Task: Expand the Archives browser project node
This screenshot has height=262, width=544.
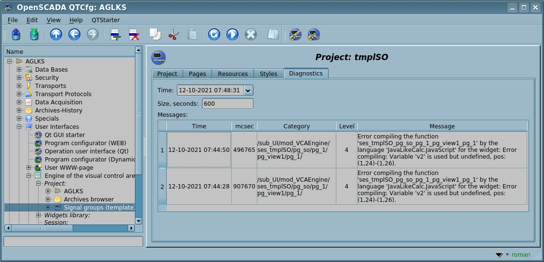Action: 48,200
